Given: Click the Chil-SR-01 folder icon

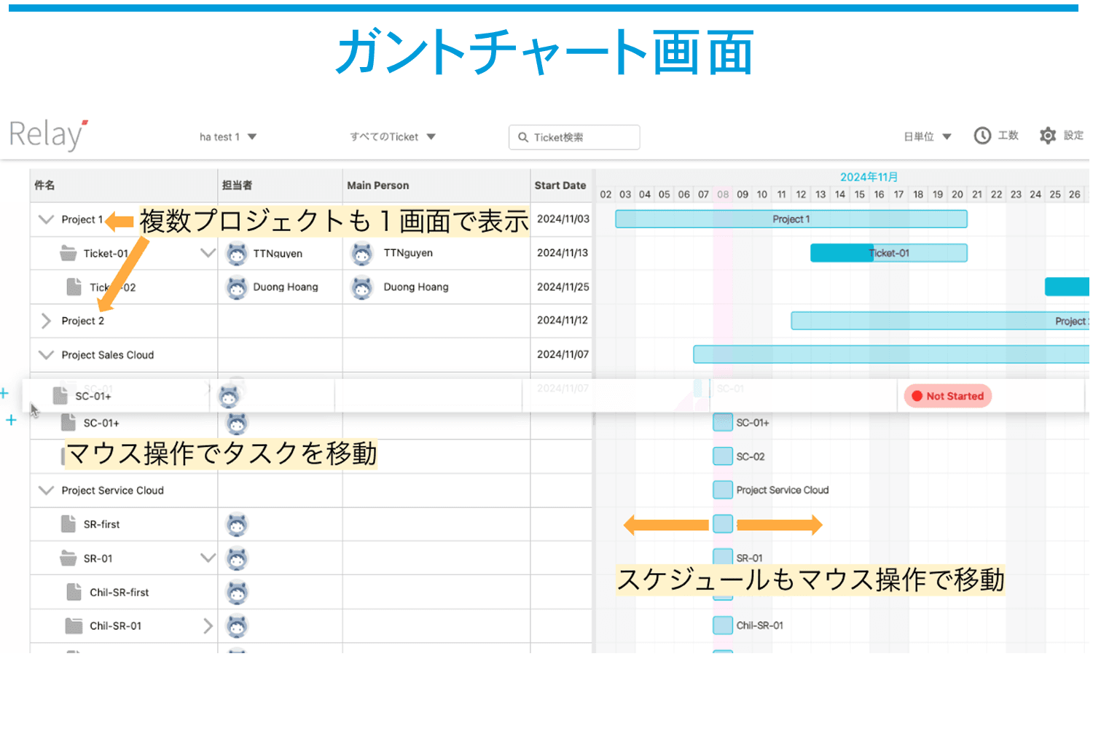Looking at the screenshot, I should 74,626.
